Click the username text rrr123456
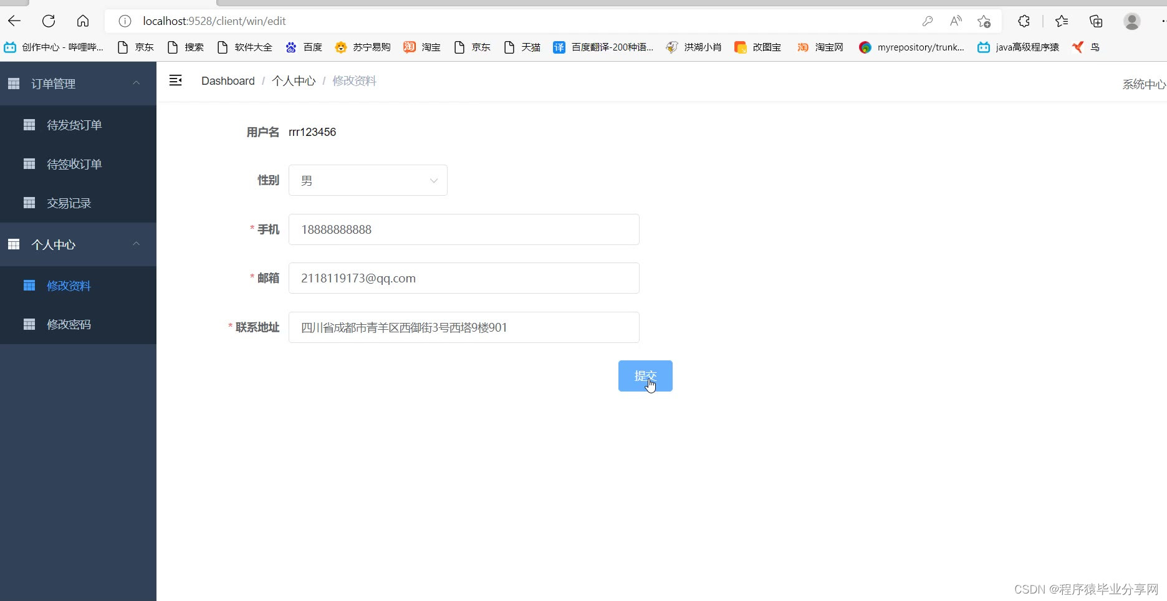The image size is (1167, 601). [312, 132]
